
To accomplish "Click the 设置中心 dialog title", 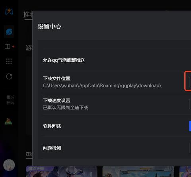I will point(49,26).
